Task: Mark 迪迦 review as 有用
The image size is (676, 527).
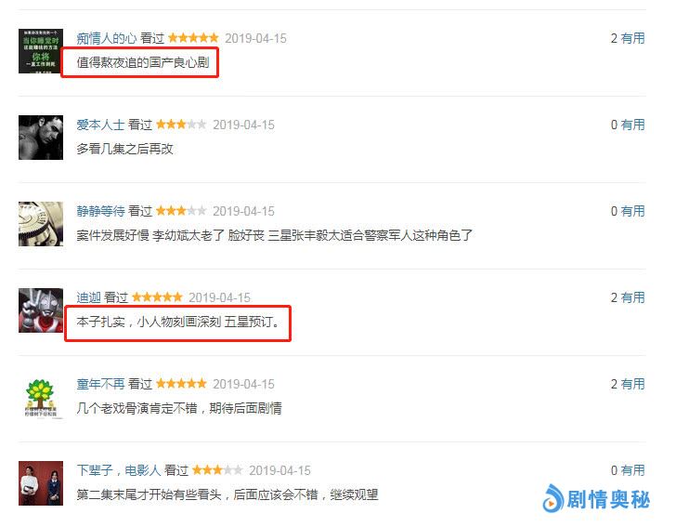Action: pyautogui.click(x=632, y=297)
